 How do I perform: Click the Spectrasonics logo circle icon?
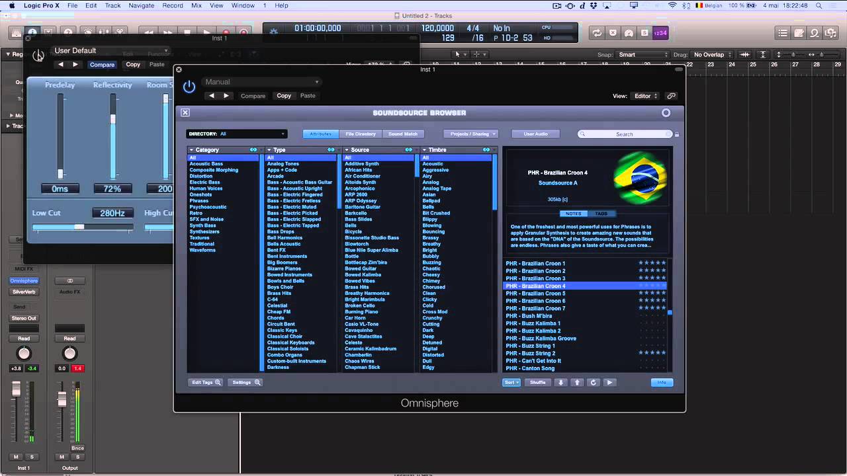click(x=666, y=112)
